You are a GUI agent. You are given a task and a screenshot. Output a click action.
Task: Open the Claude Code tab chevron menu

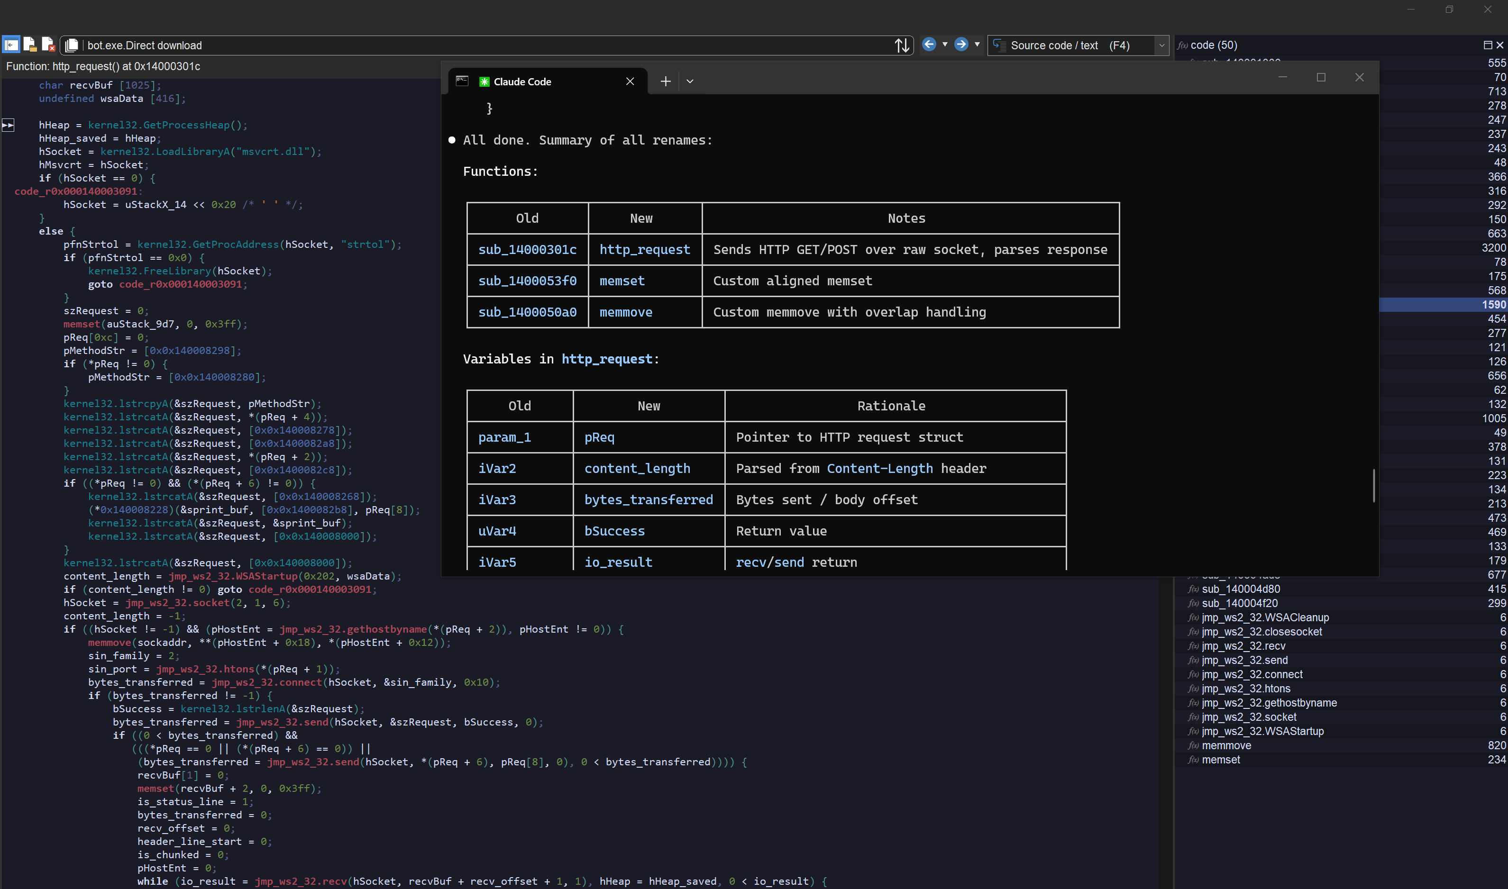690,81
